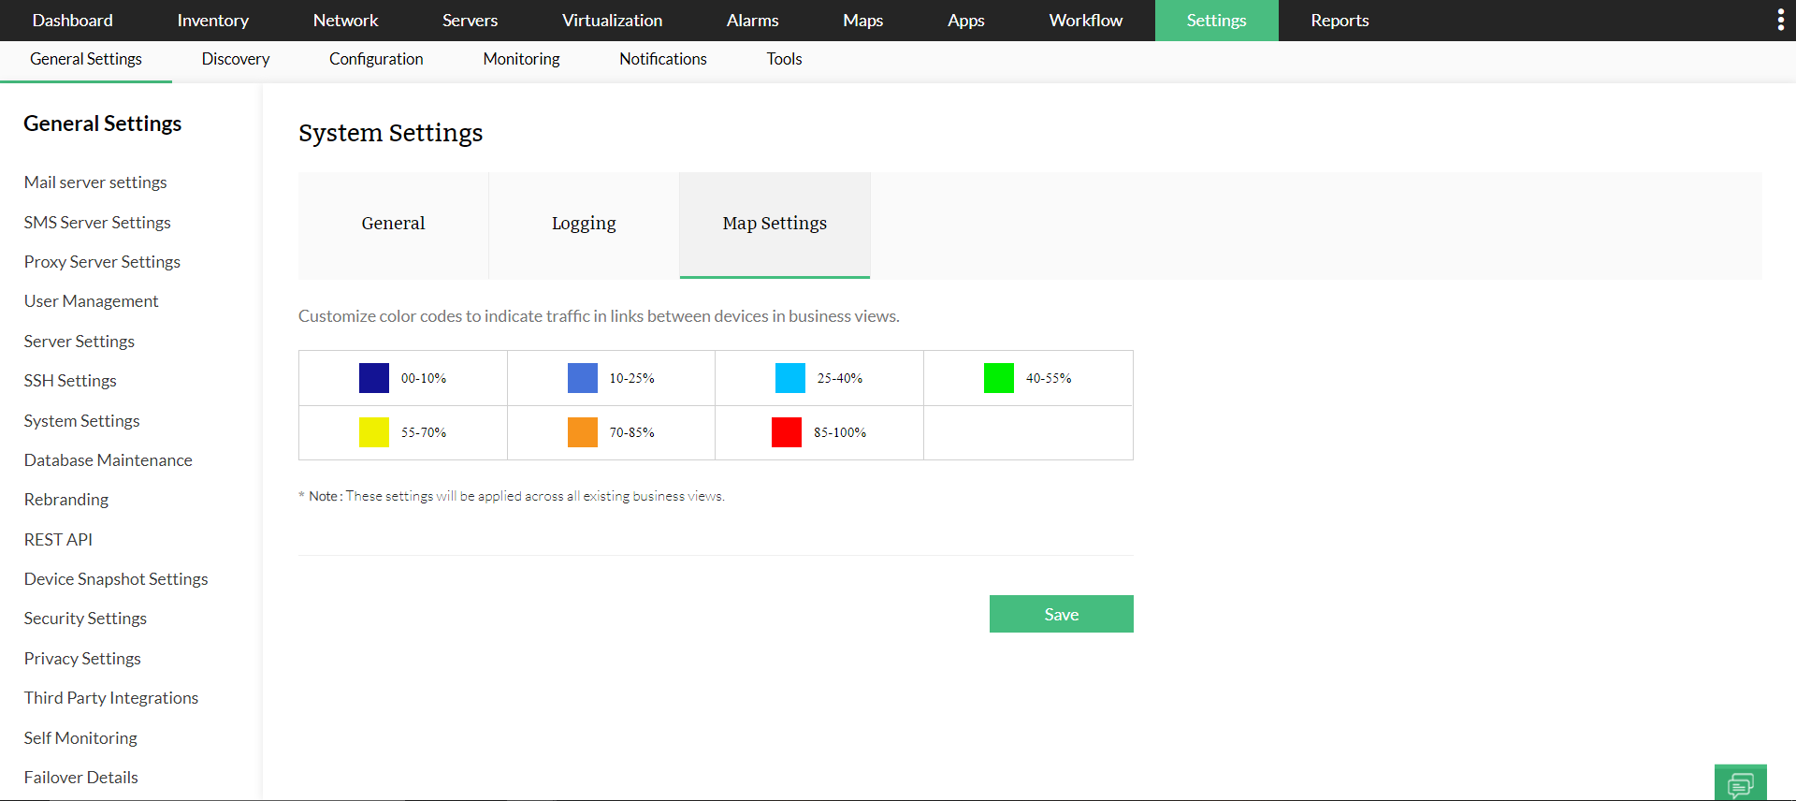Open Failover Details
Screen dimensions: 1796x801
coord(81,778)
